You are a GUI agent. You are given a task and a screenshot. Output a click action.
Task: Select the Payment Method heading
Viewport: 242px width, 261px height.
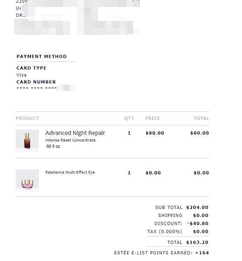tap(42, 57)
